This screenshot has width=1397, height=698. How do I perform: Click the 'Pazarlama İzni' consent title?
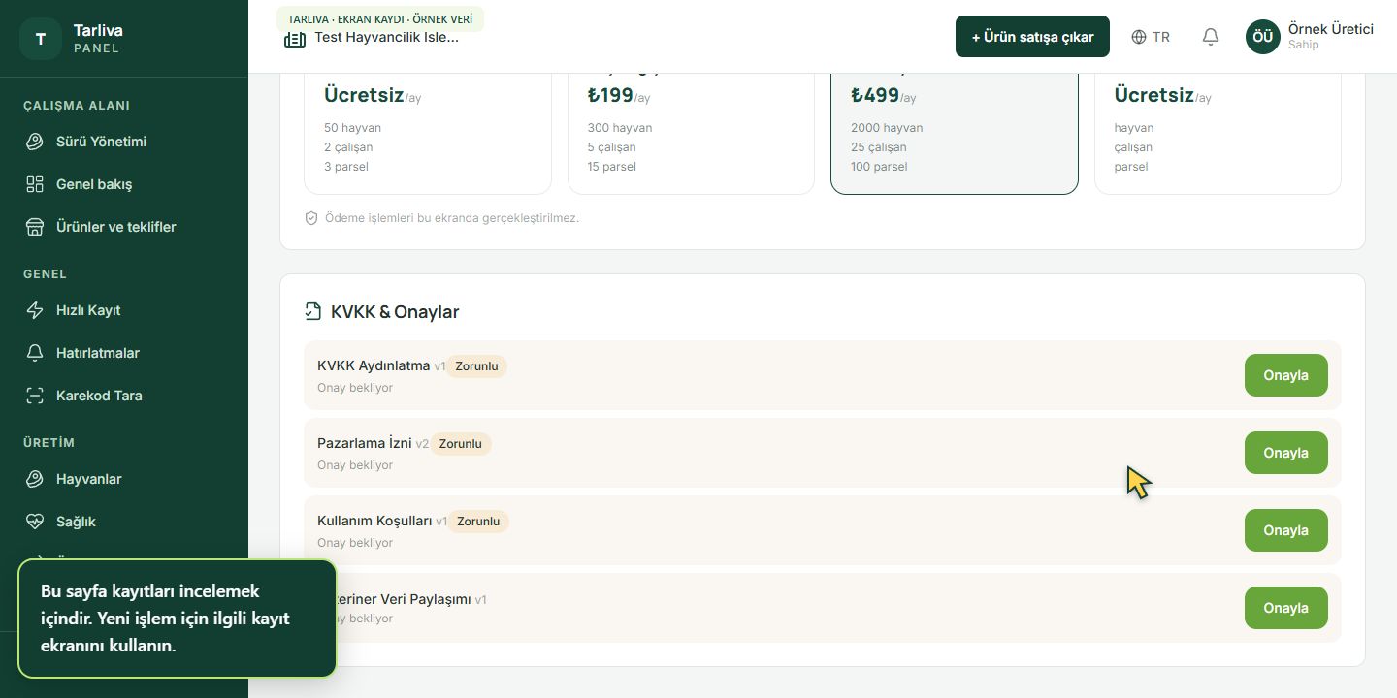365,443
